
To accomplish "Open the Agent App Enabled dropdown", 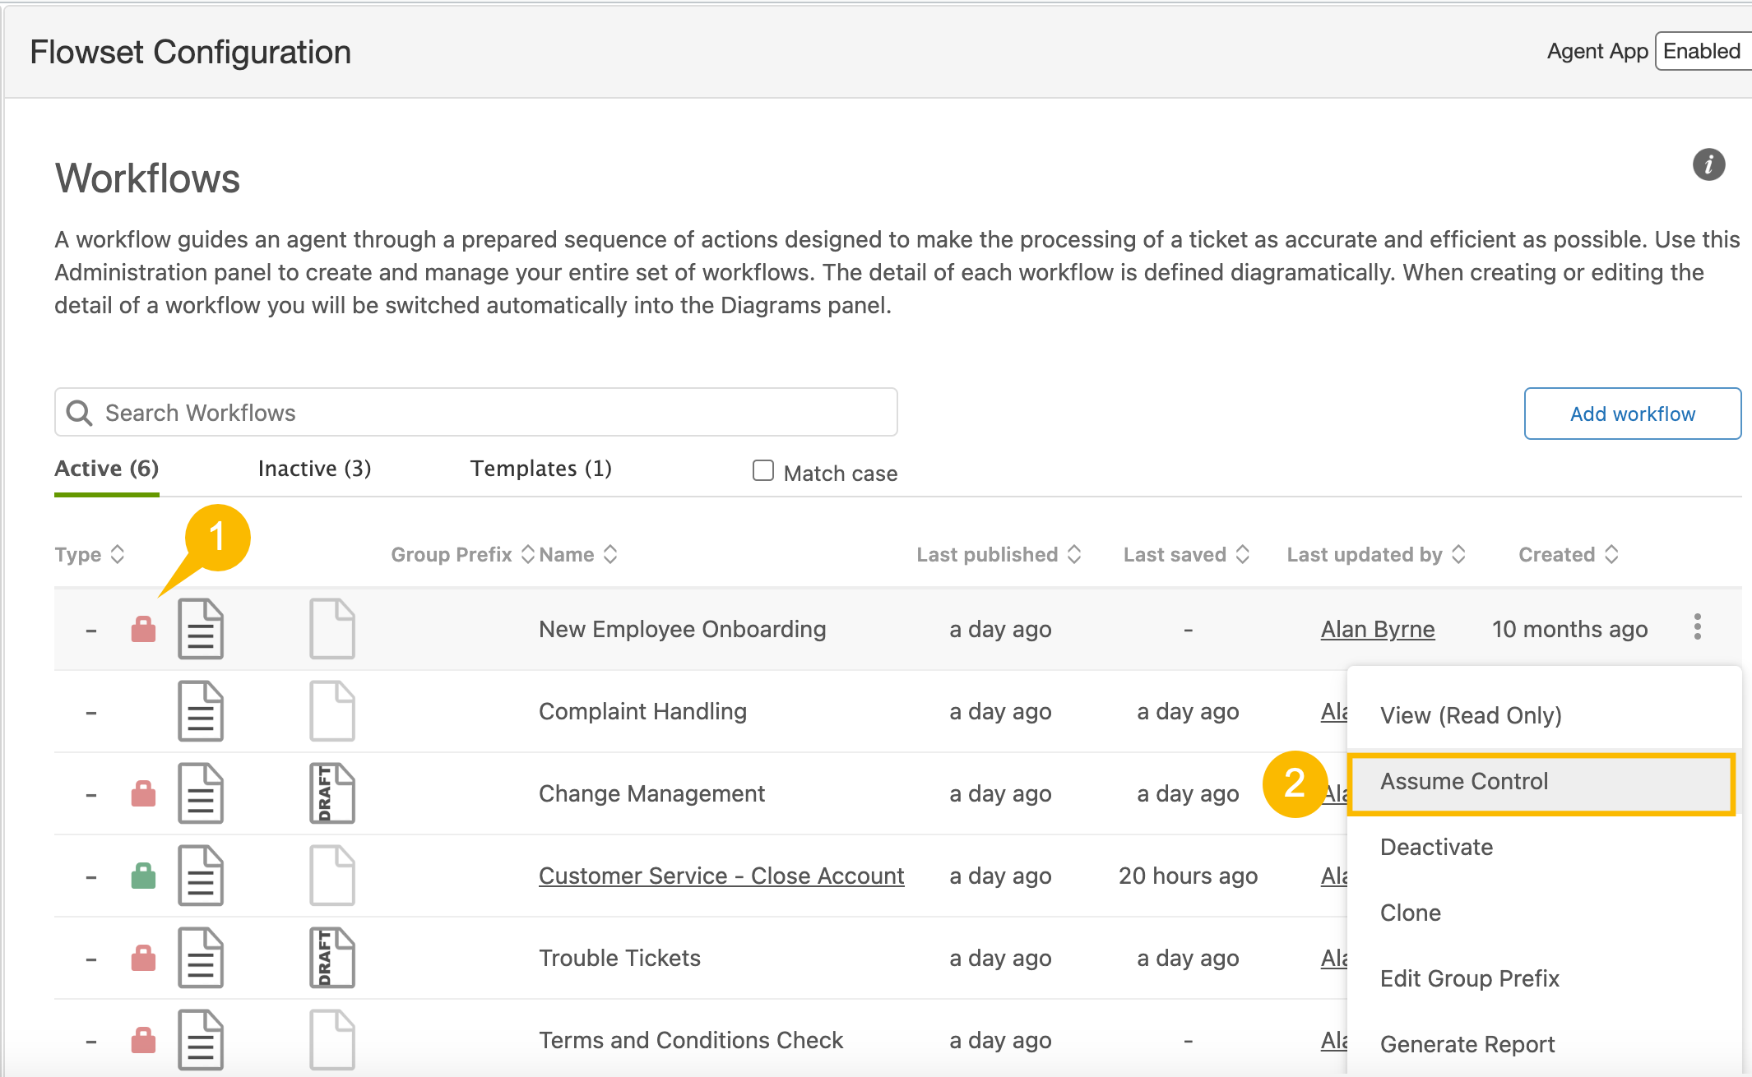I will pyautogui.click(x=1703, y=51).
